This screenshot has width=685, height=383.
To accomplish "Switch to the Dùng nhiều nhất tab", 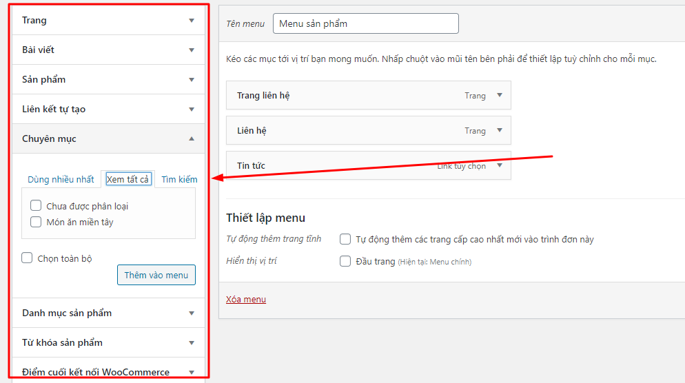I will pyautogui.click(x=61, y=180).
